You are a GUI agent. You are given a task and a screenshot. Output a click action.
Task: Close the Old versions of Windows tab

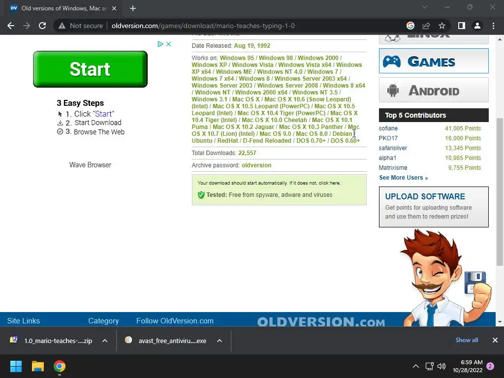tap(114, 8)
